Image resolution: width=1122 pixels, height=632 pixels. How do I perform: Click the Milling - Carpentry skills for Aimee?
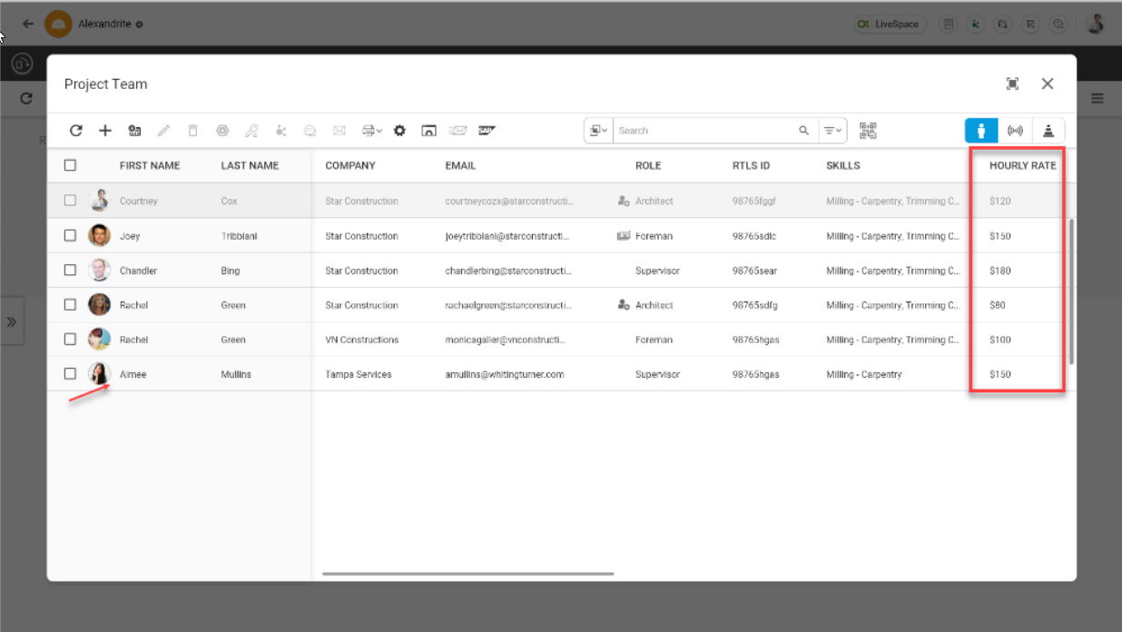[x=864, y=374]
